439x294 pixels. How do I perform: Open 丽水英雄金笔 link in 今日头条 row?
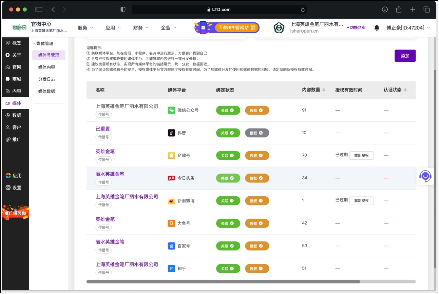click(x=110, y=174)
